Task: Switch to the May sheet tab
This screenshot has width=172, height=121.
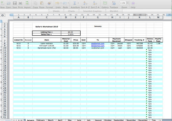Action: [x=69, y=120]
